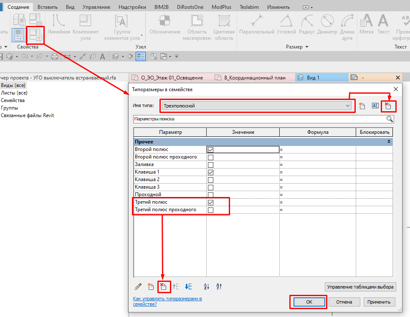The image size is (410, 317).
Task: Open the Redo history dropdown arrow
Action: coord(47,56)
